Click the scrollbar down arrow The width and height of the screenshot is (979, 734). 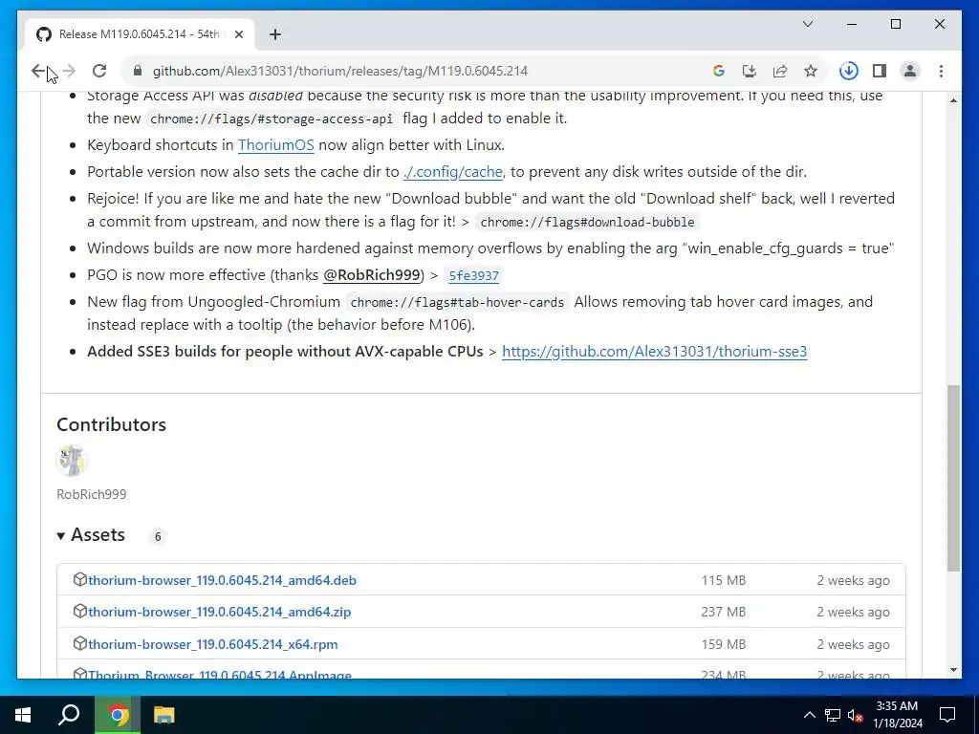coord(953,670)
